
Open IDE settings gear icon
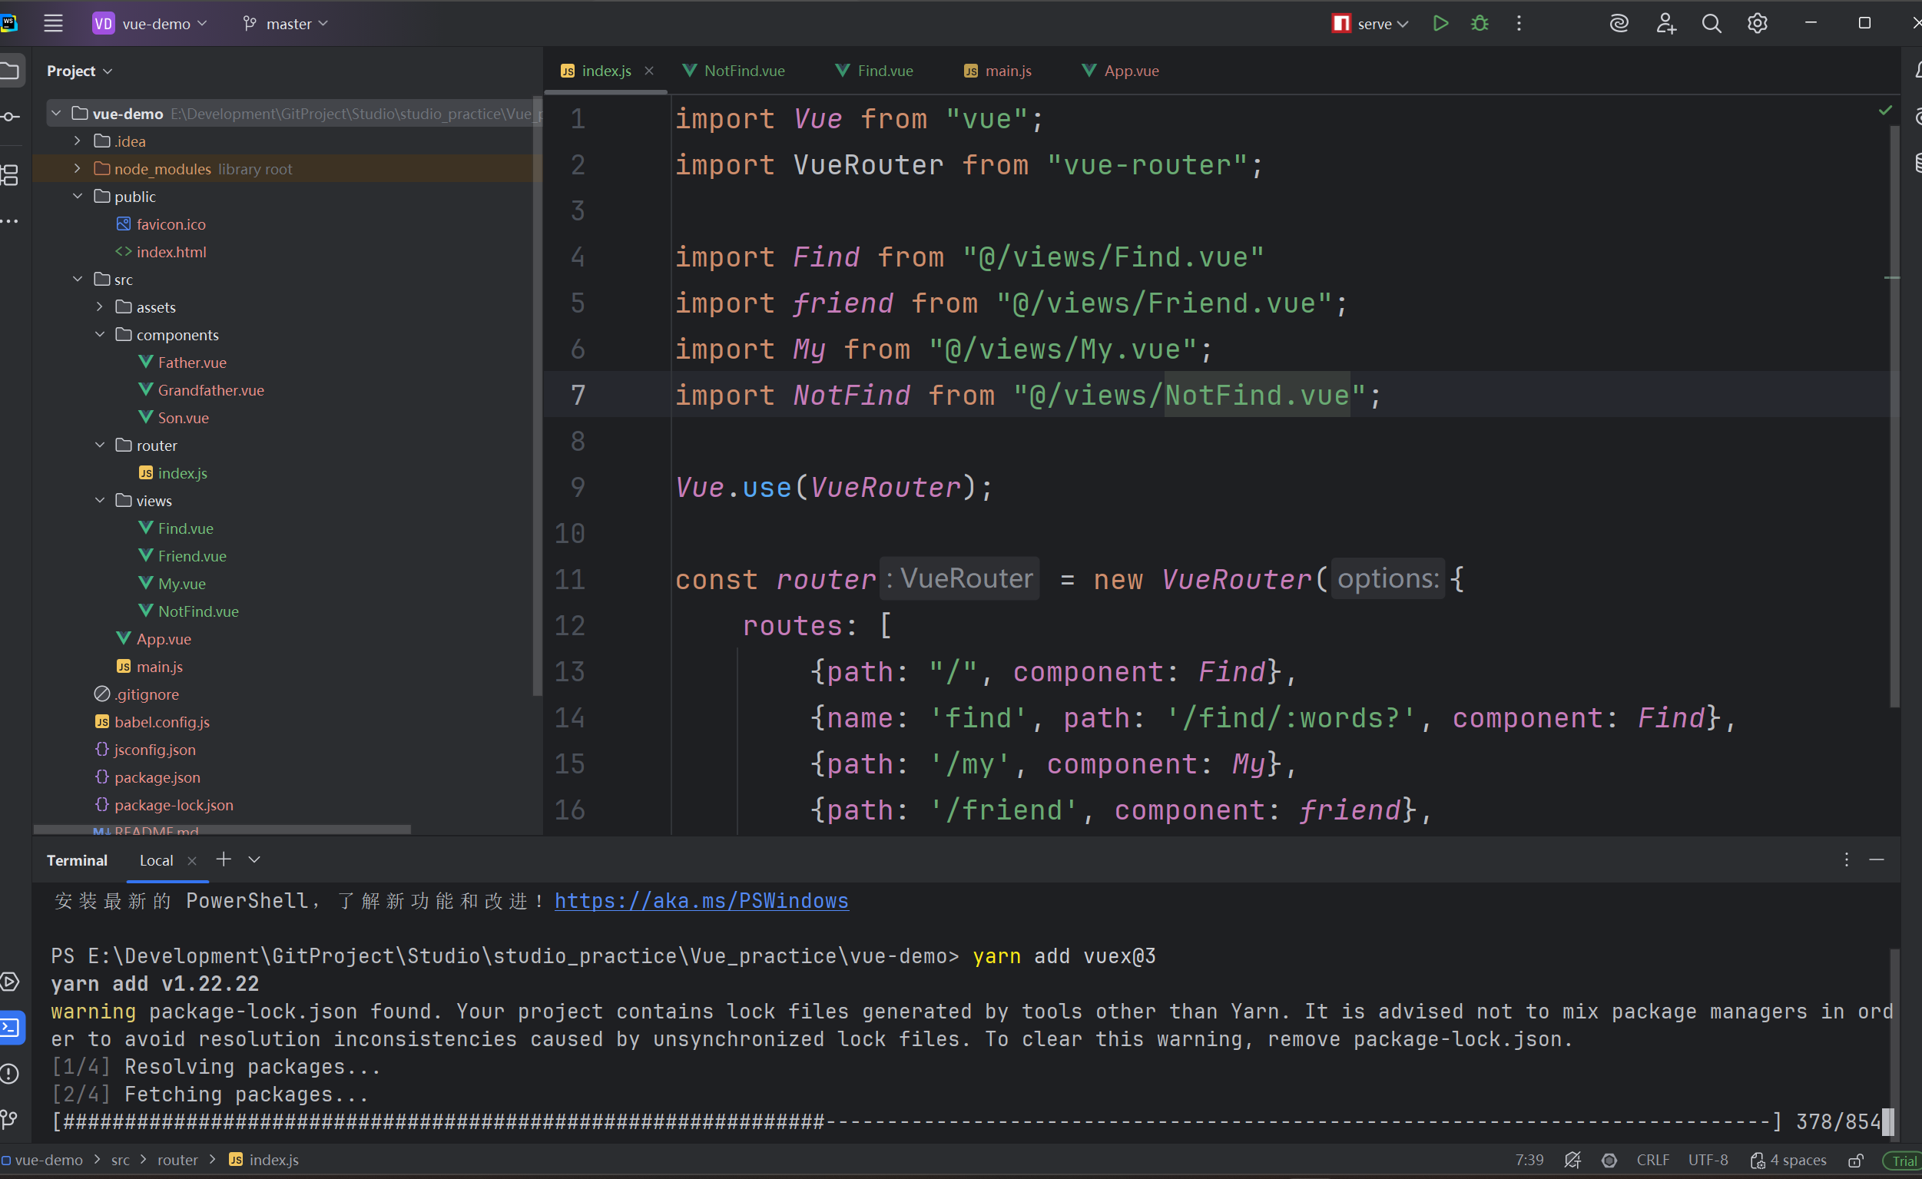[x=1757, y=23]
